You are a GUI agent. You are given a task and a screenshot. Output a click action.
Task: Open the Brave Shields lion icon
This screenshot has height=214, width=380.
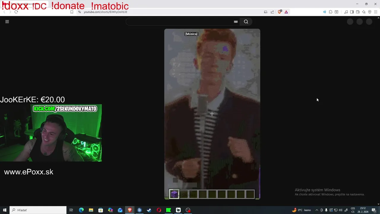[x=280, y=12]
